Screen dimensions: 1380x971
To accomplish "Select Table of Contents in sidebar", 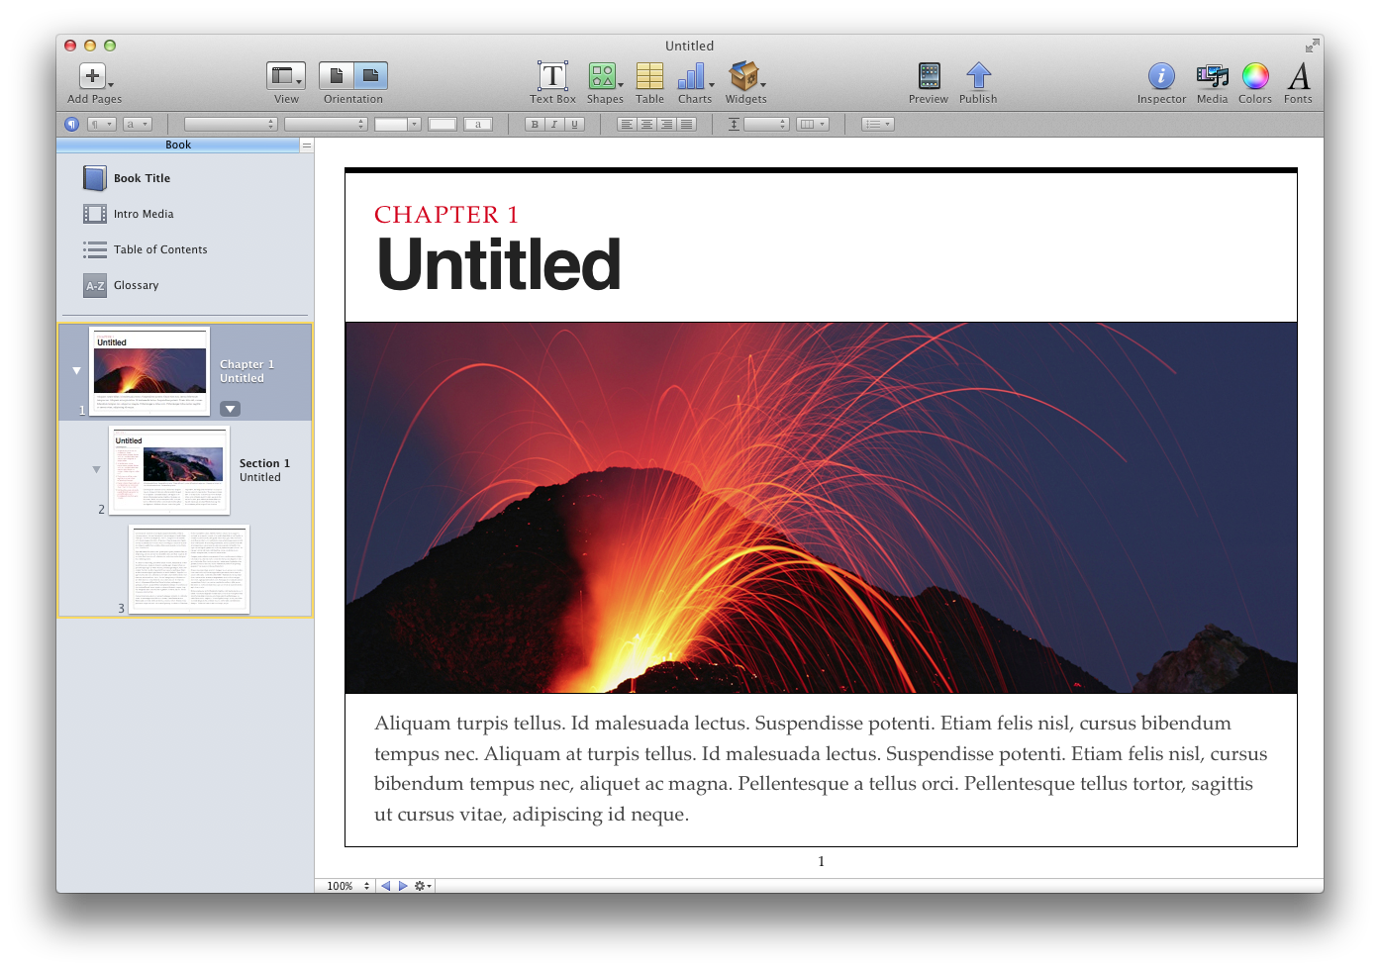I will (159, 249).
